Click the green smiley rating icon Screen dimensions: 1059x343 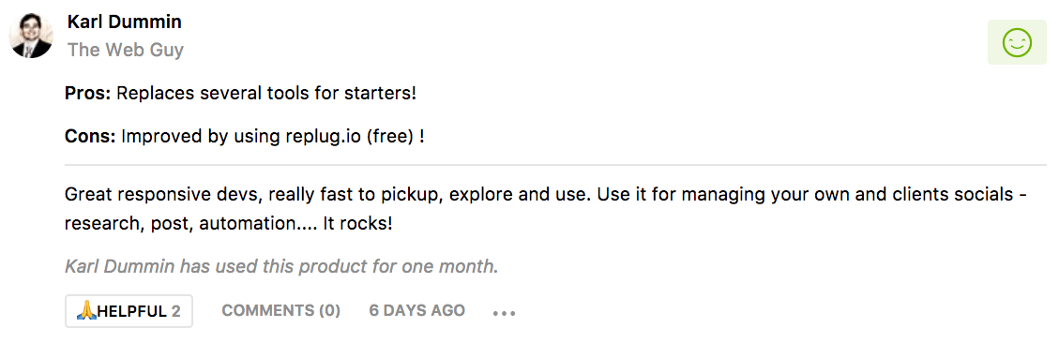1017,42
